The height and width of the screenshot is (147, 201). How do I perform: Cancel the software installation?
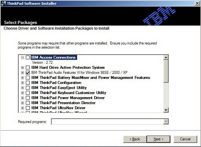(185, 139)
